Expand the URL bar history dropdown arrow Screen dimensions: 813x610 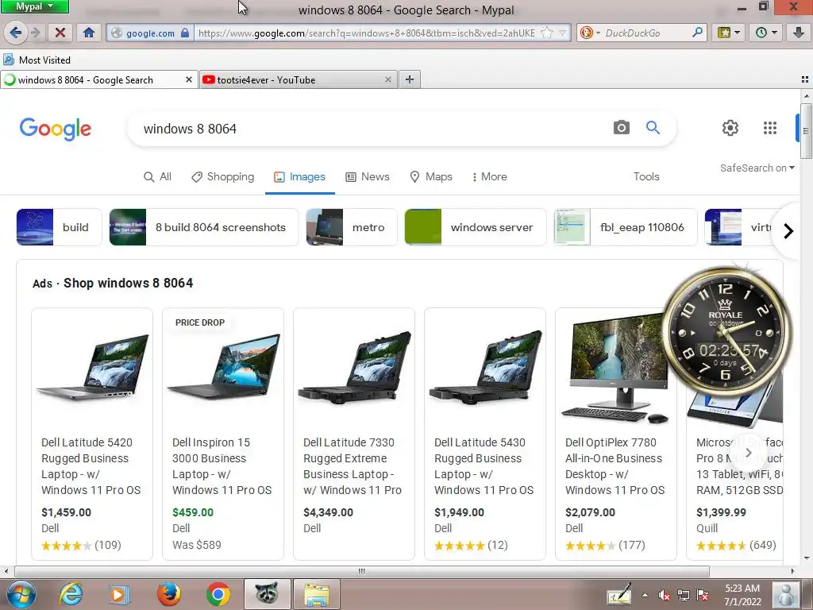coord(563,33)
